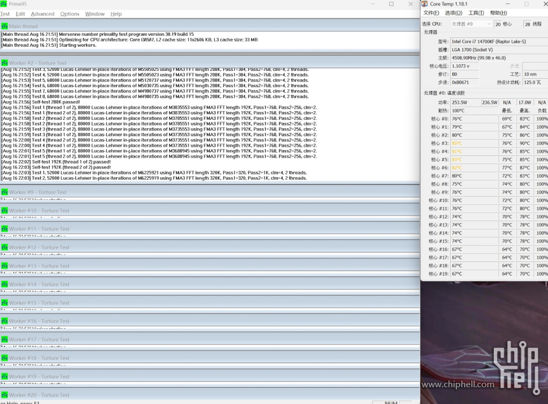This screenshot has height=404, width=548.
Task: Click the 125.0 瓦 thermal design power value
Action: pyautogui.click(x=535, y=83)
